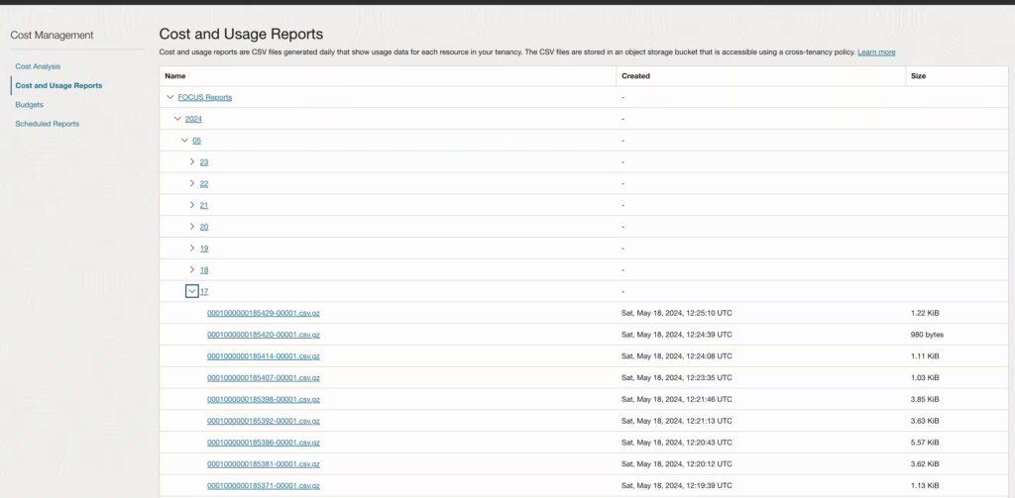Image resolution: width=1015 pixels, height=498 pixels.
Task: Open Cost Analysis in sidebar
Action: tap(38, 66)
